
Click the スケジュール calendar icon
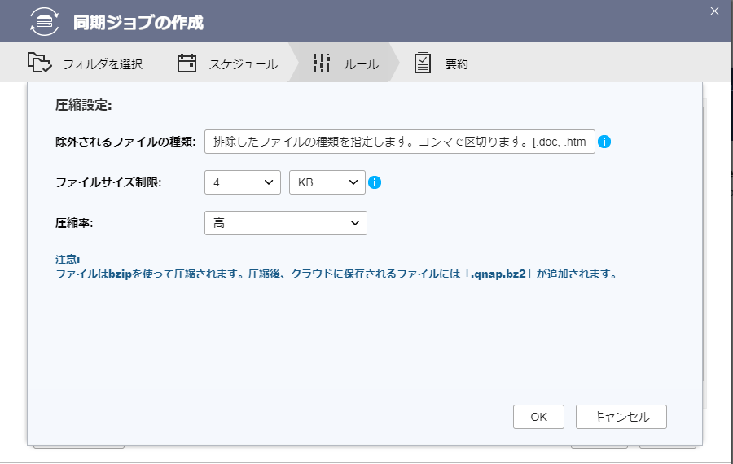tap(187, 63)
